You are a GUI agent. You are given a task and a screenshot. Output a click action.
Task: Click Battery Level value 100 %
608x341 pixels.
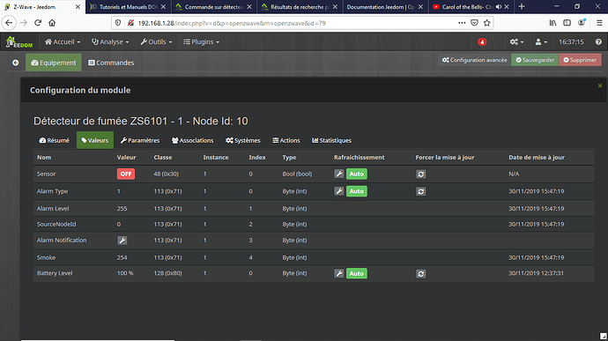pos(125,273)
